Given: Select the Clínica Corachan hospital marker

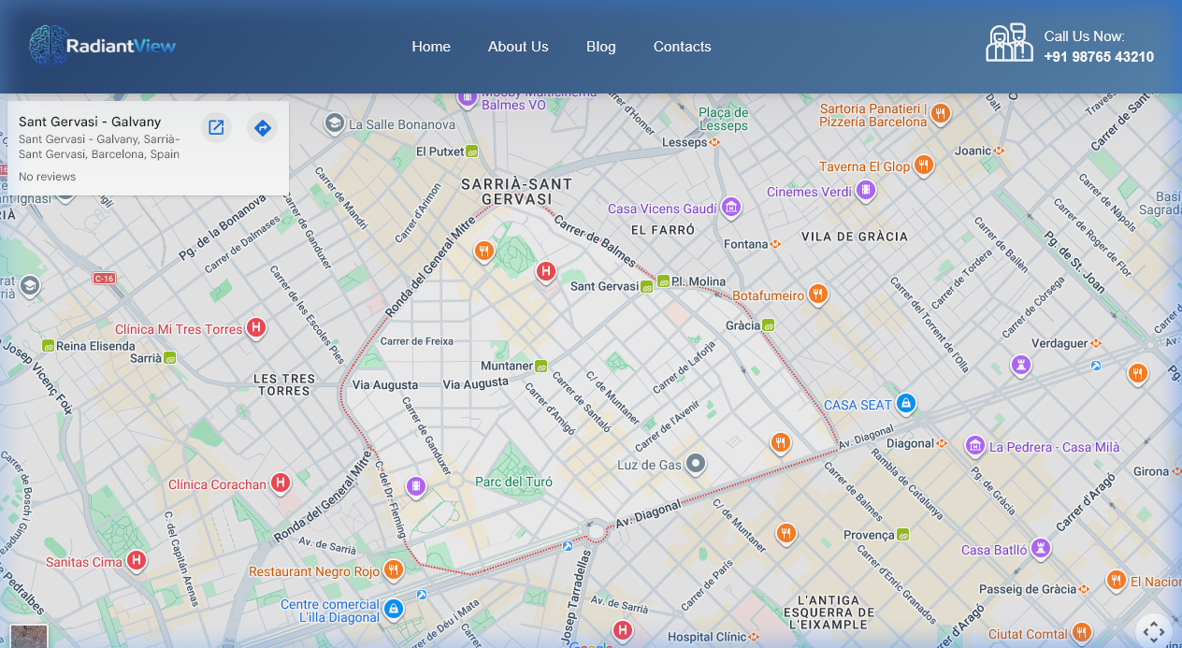Looking at the screenshot, I should pyautogui.click(x=280, y=483).
